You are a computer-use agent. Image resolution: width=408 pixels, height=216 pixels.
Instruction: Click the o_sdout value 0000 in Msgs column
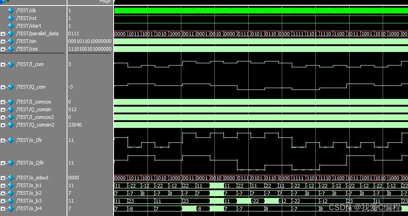pyautogui.click(x=74, y=178)
